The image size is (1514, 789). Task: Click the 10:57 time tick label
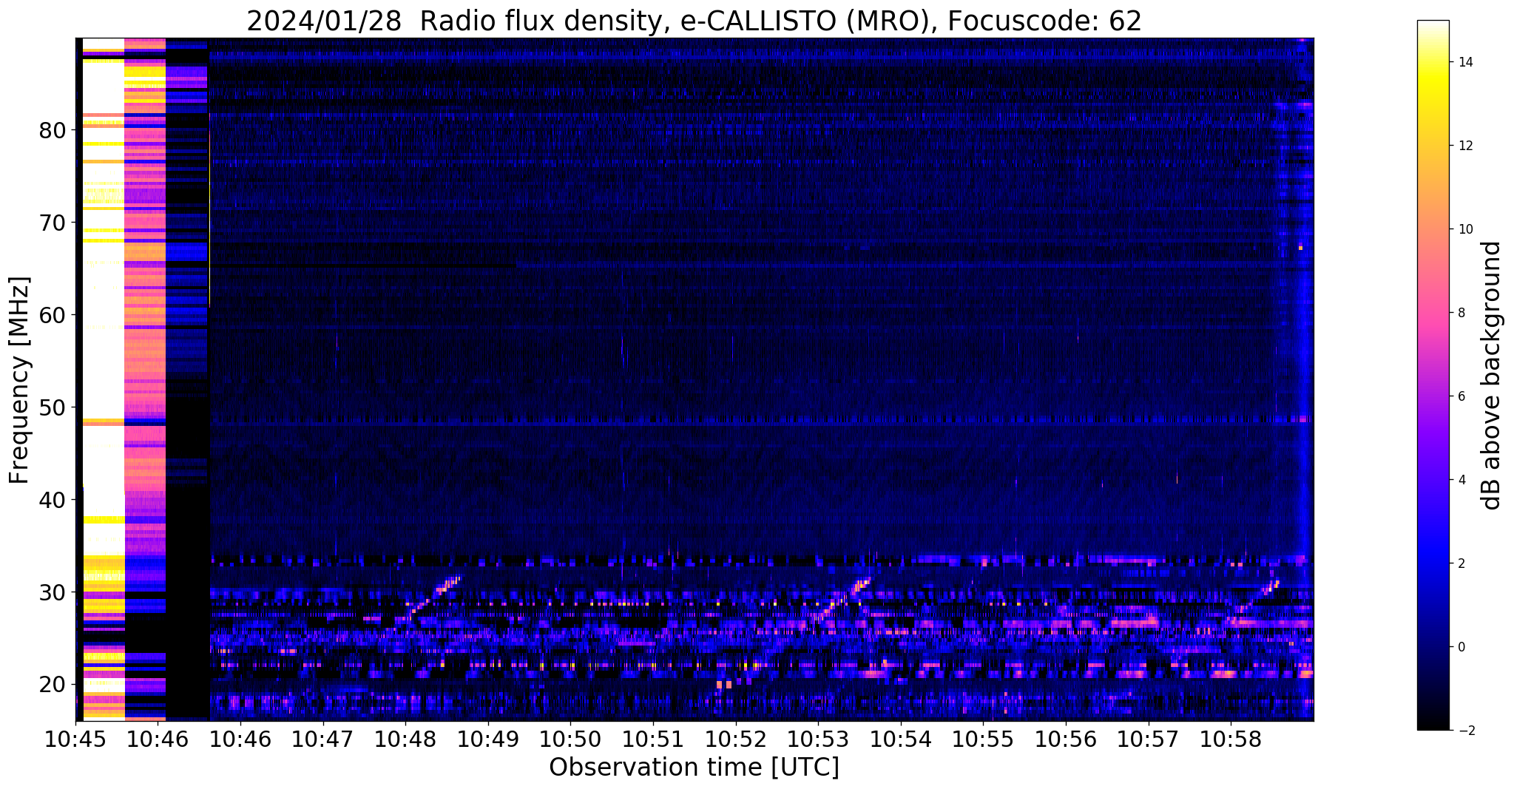1149,739
